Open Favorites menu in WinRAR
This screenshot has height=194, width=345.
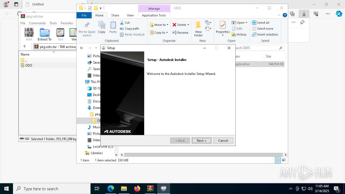click(67, 23)
